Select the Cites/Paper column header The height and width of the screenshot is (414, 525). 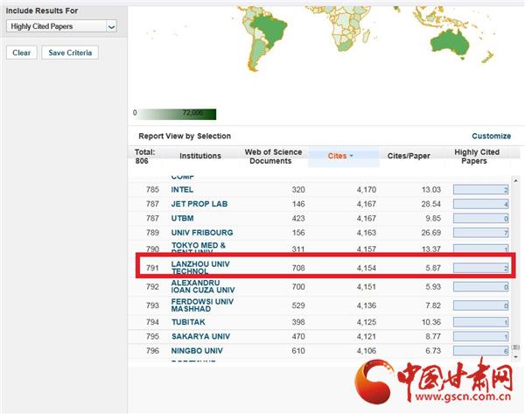click(408, 156)
